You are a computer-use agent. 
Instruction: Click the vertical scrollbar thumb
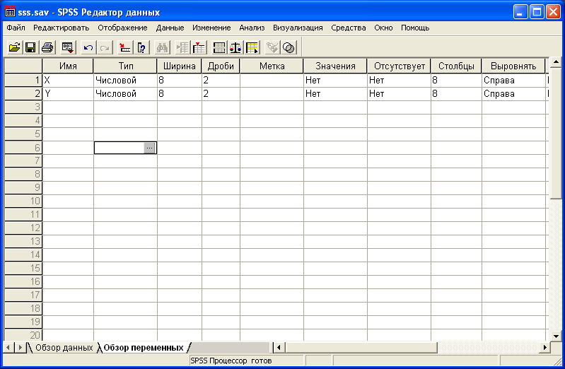coord(556,133)
